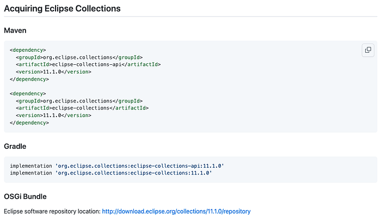Click the Gradle eclipse-collections-api implementation line

[x=117, y=166]
